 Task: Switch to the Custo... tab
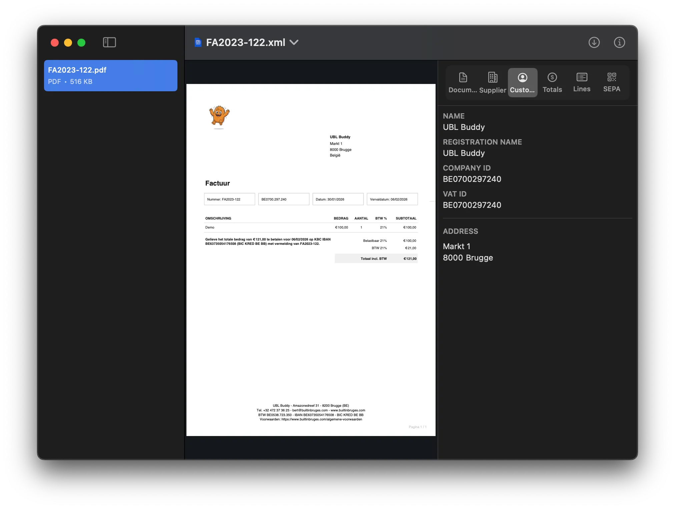click(x=522, y=82)
